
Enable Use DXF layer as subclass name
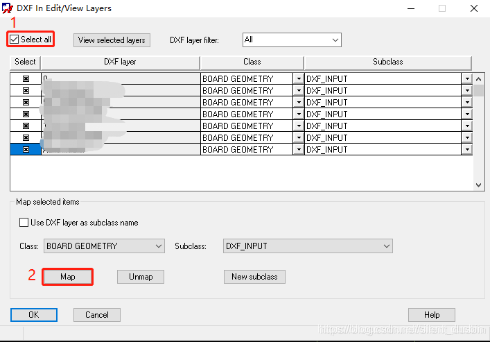(x=24, y=223)
